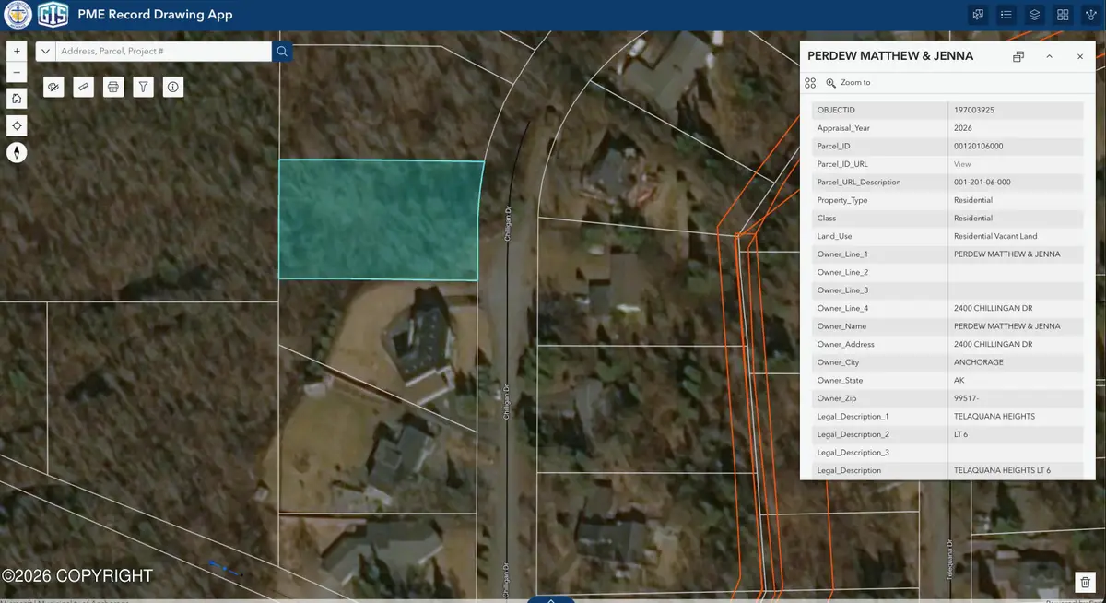Collapse the PERDEW MATTHEW & JENNA popup
This screenshot has width=1106, height=603.
pyautogui.click(x=1049, y=56)
